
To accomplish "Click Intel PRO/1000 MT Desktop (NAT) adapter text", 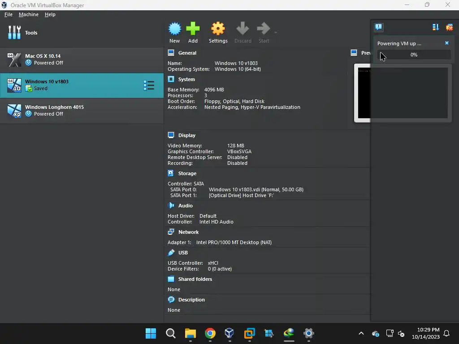I will click(234, 242).
